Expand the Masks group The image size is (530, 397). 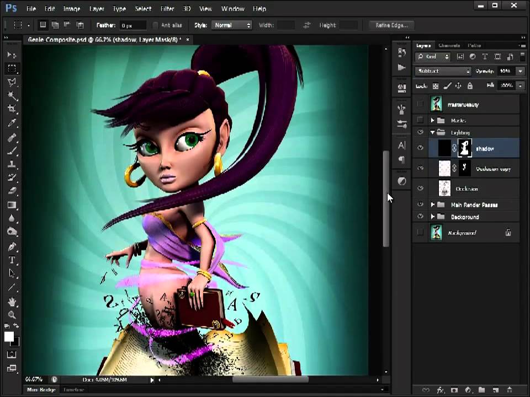(433, 120)
